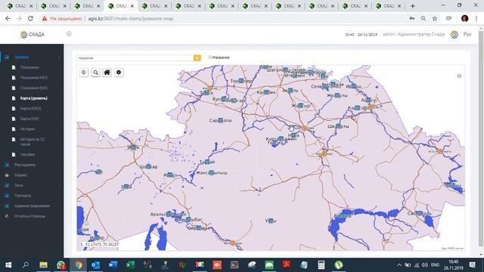484x272 pixels.
Task: Click the Шалкар station marker on map
Action: pyautogui.click(x=148, y=166)
